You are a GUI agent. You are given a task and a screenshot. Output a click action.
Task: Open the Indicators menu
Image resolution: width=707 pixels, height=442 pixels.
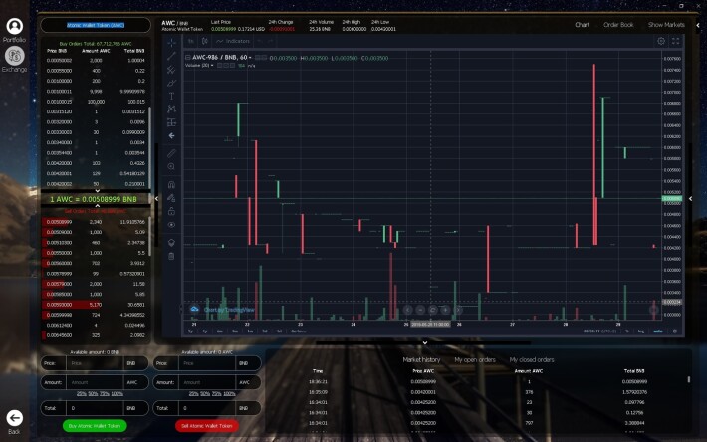[233, 41]
